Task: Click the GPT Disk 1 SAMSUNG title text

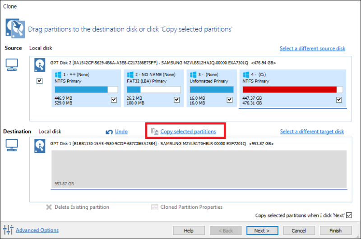Action: coord(162,144)
